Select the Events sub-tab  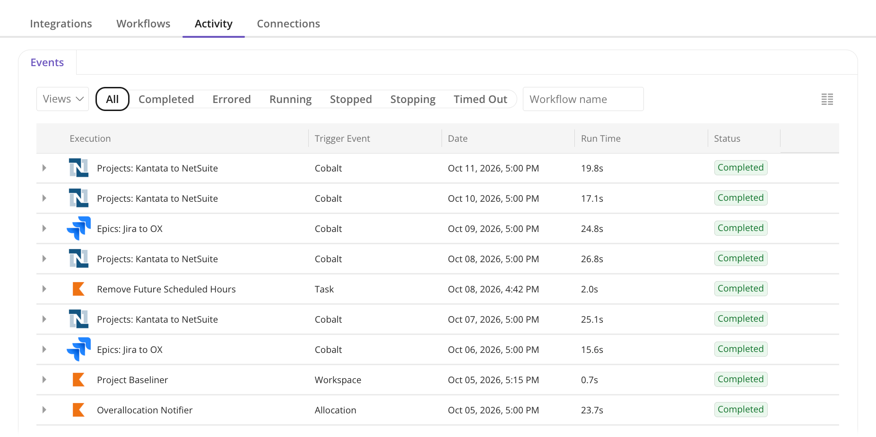tap(47, 62)
